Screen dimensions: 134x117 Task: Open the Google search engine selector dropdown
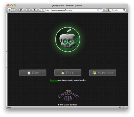(108, 10)
